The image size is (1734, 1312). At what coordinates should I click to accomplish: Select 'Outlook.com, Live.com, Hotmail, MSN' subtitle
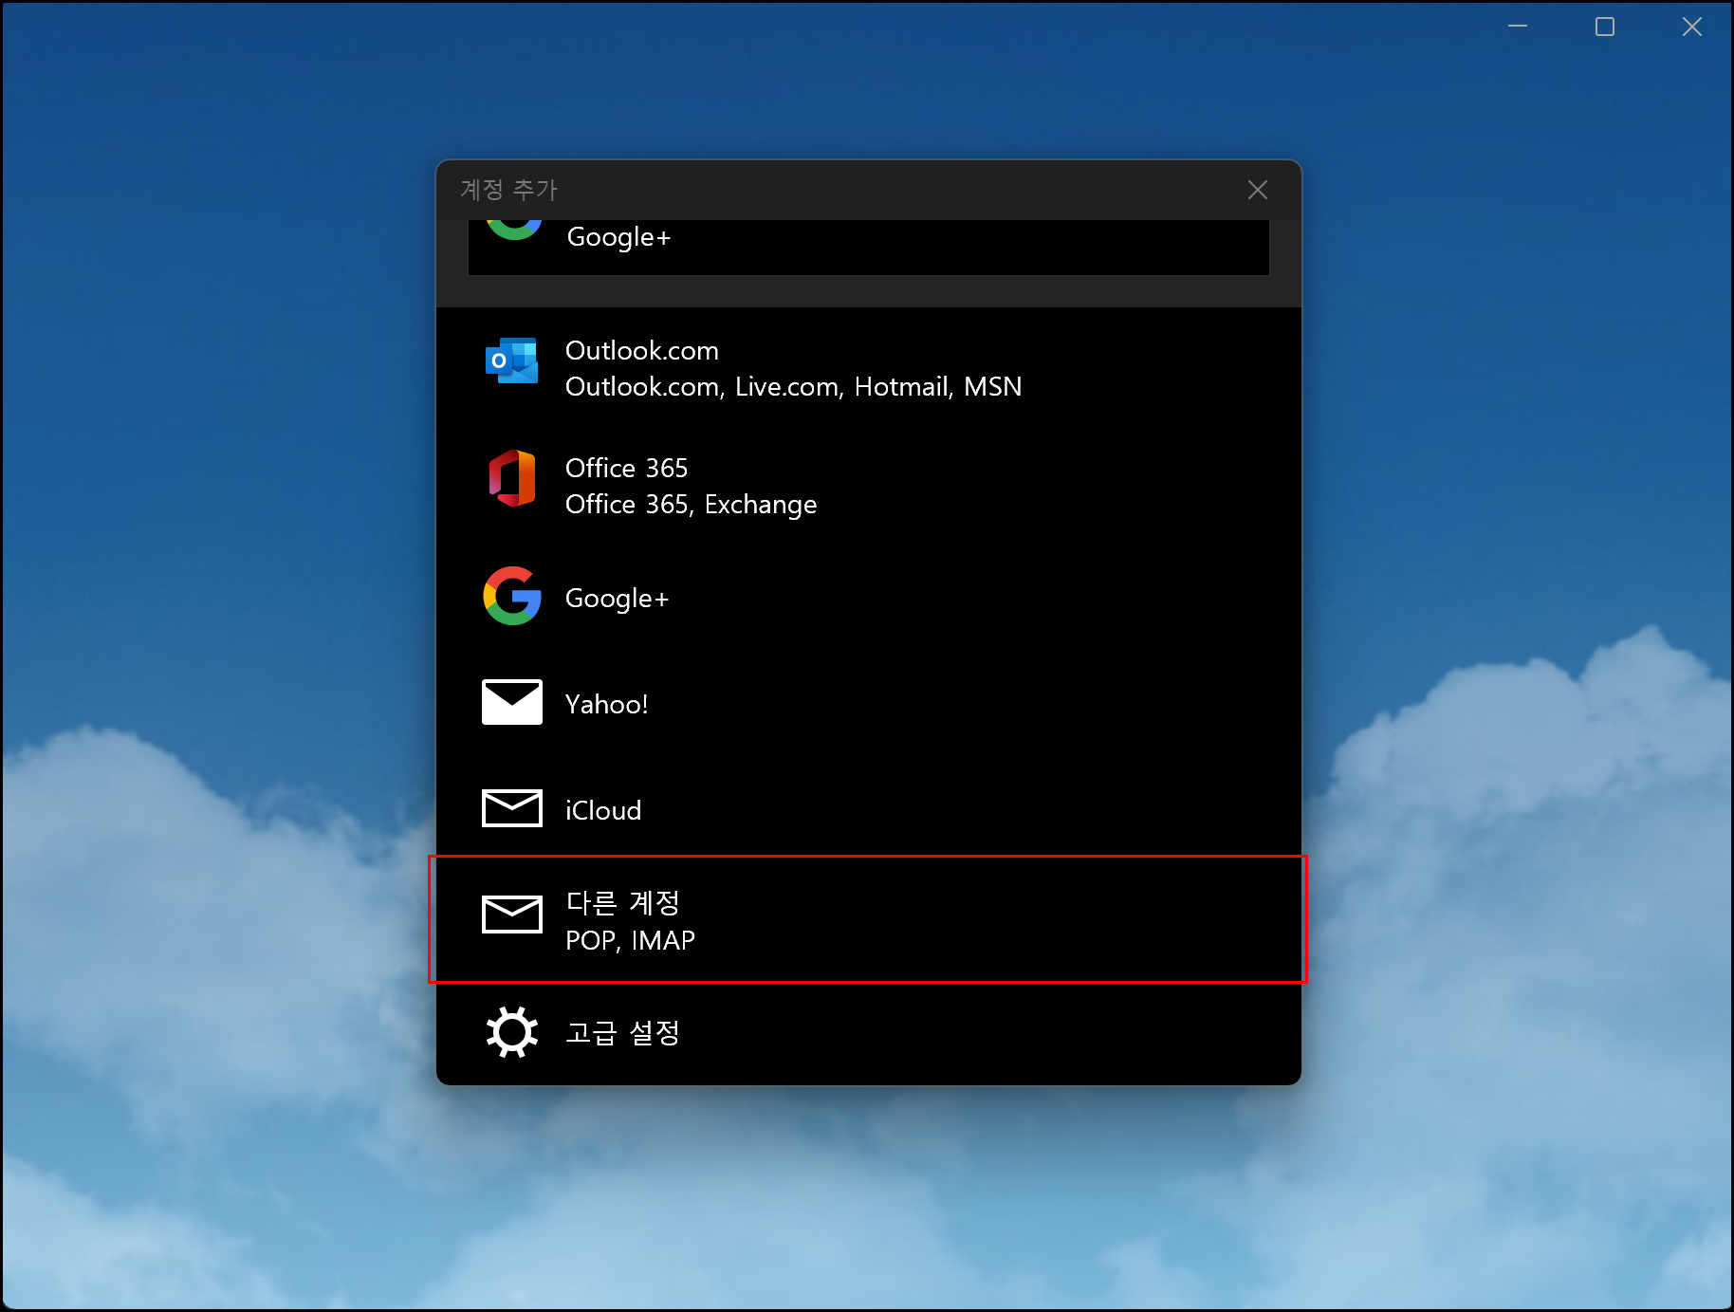[793, 387]
